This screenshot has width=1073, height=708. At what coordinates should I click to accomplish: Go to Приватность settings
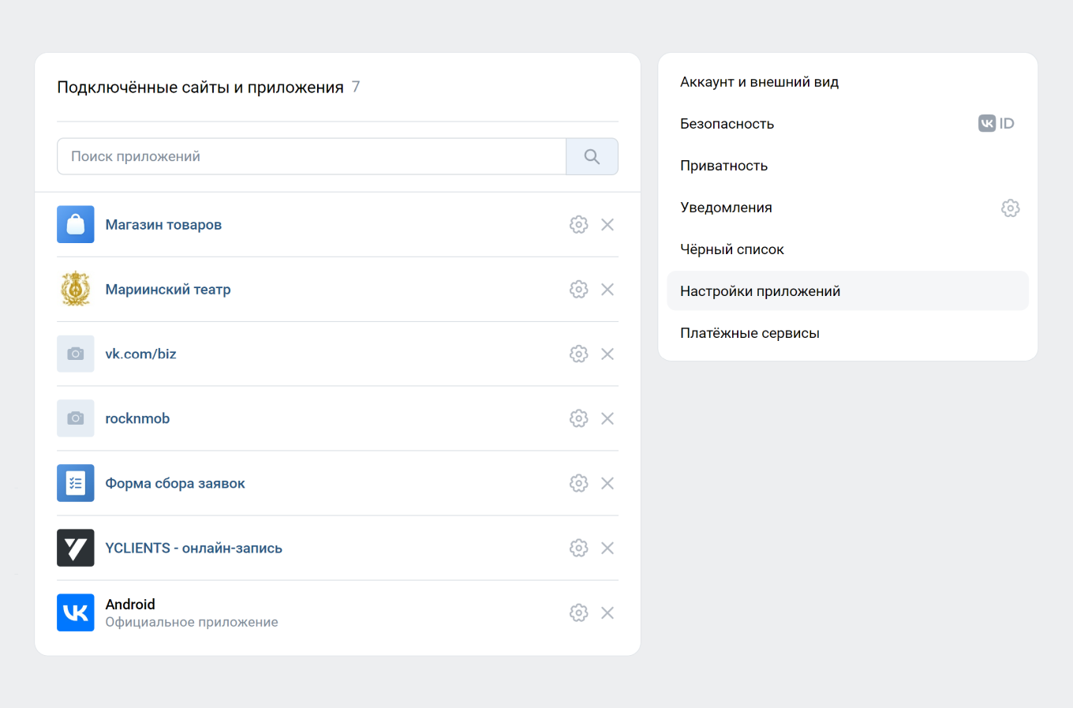pyautogui.click(x=723, y=166)
